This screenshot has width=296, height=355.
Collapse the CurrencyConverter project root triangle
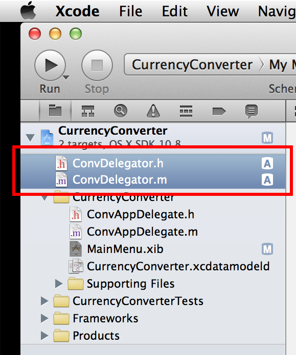tap(30, 138)
